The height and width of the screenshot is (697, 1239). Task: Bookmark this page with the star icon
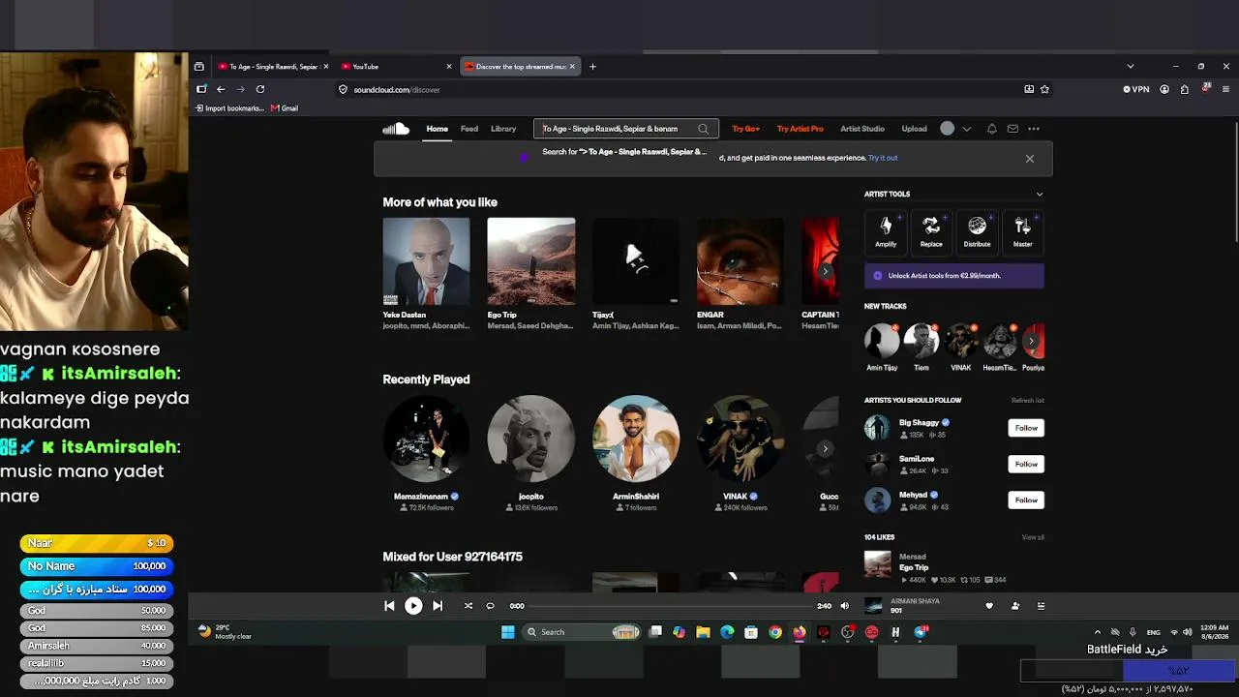point(1044,89)
